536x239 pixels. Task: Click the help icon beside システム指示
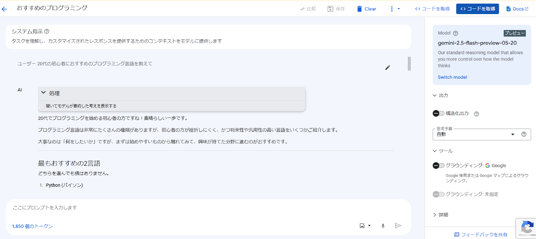[47, 31]
